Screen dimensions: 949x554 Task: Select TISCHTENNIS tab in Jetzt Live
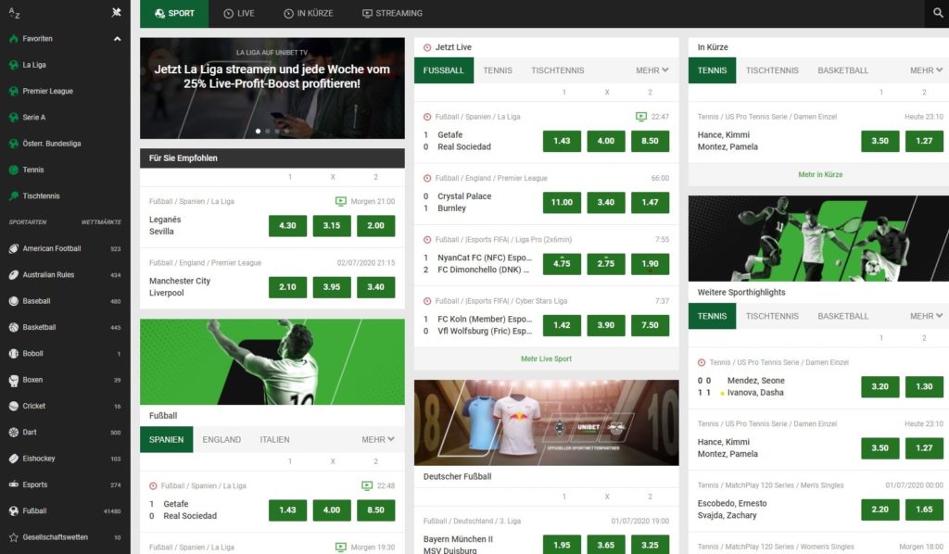pyautogui.click(x=557, y=70)
